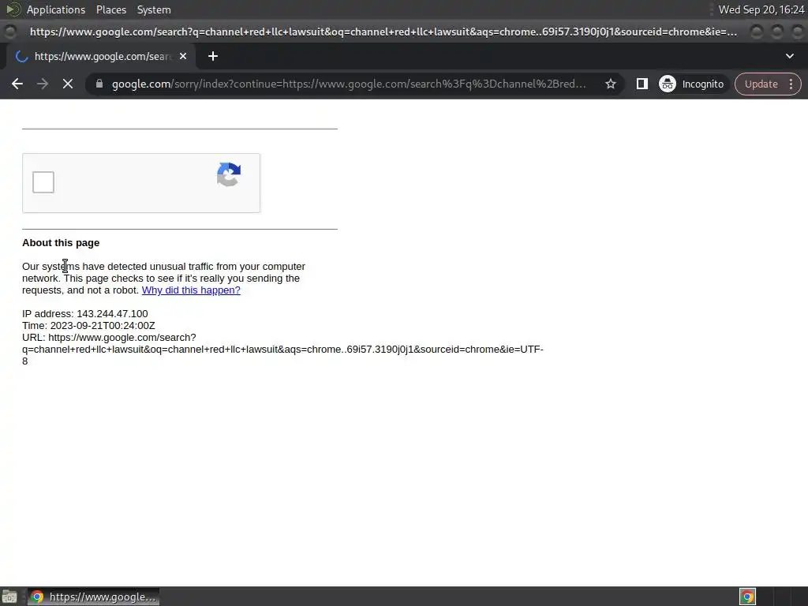The height and width of the screenshot is (606, 808).
Task: Click the show desktop icon in taskbar
Action: [x=9, y=597]
